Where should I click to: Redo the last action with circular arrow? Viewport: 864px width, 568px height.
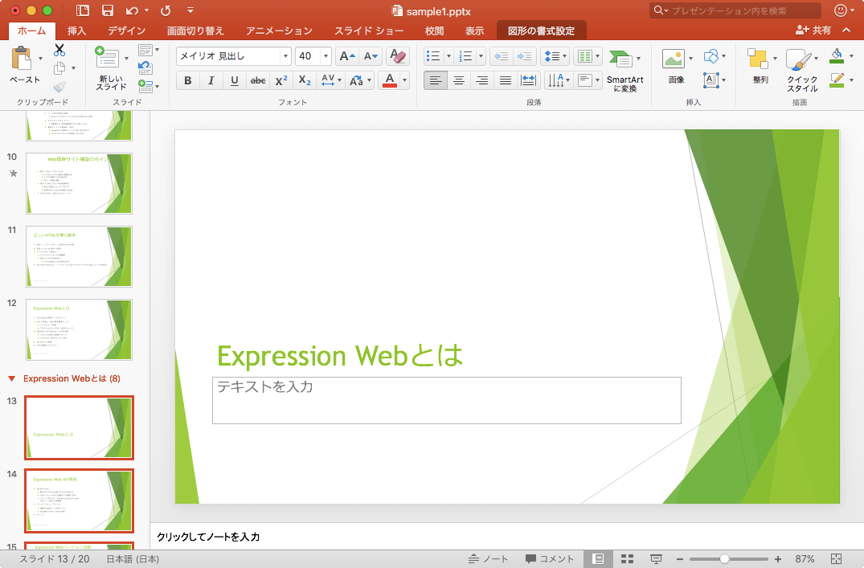tap(166, 10)
